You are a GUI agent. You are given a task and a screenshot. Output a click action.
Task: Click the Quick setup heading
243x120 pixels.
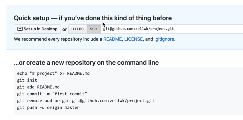(x=93, y=18)
